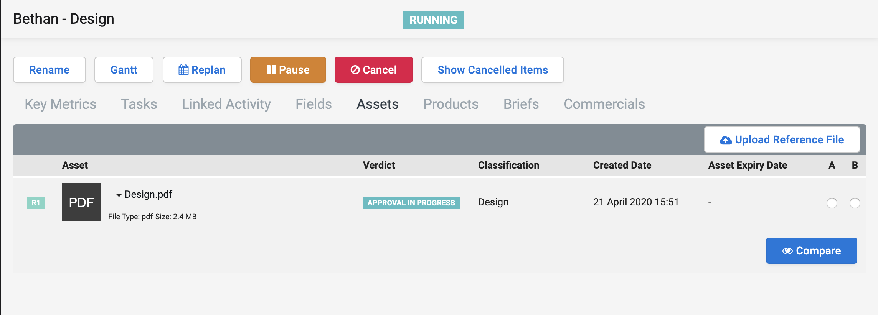Click the cancel circle-slash icon

pos(355,70)
